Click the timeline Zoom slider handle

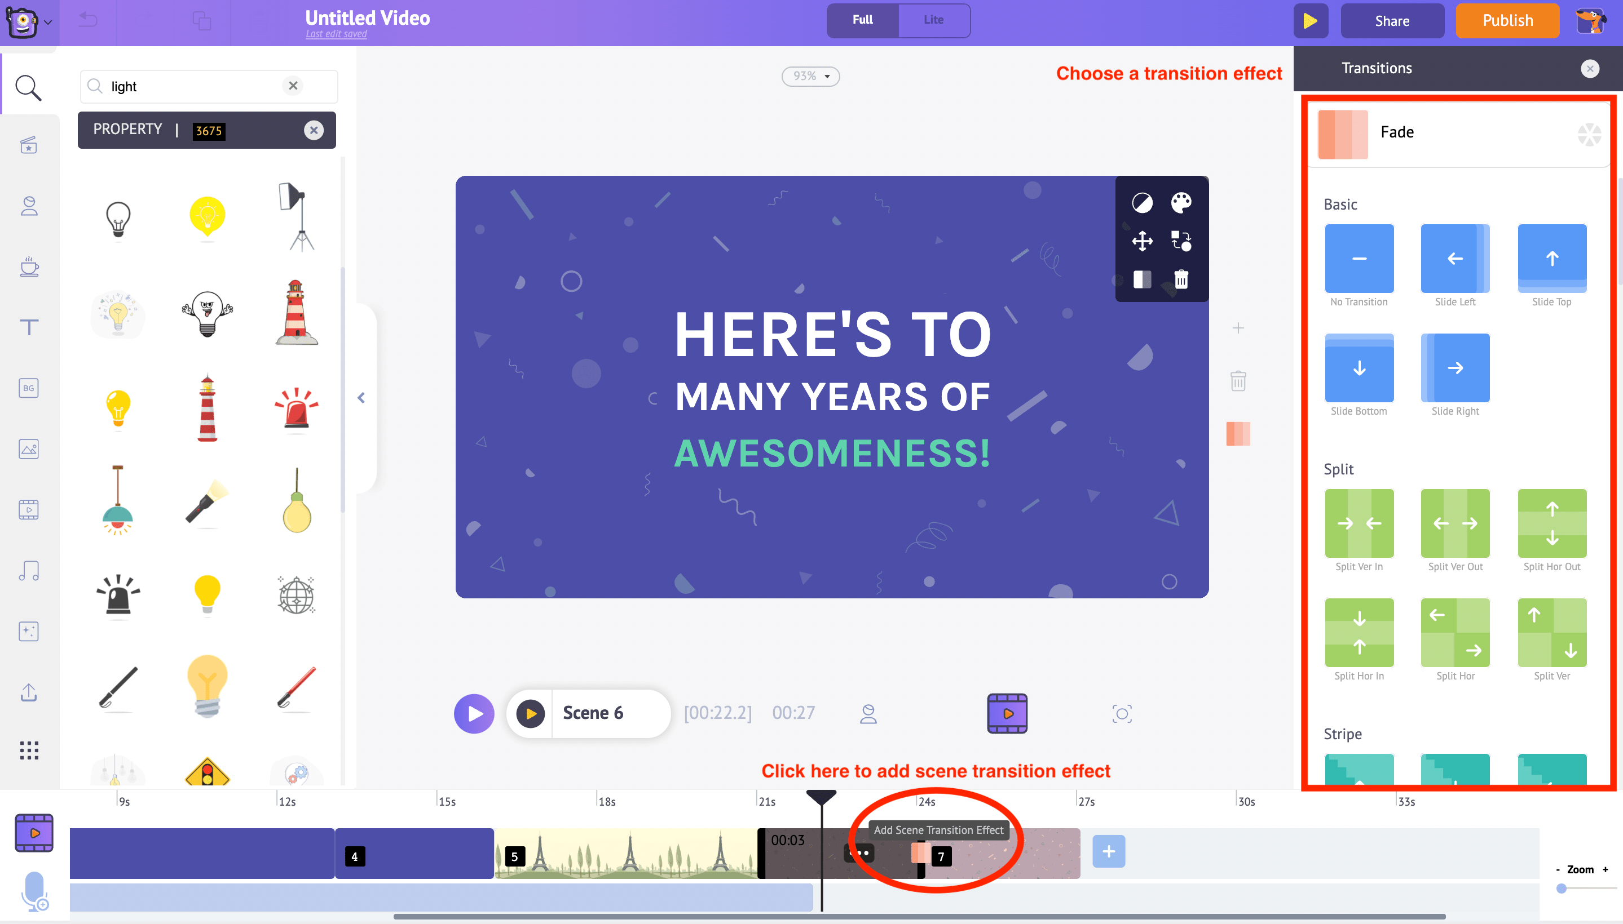coord(1562,889)
